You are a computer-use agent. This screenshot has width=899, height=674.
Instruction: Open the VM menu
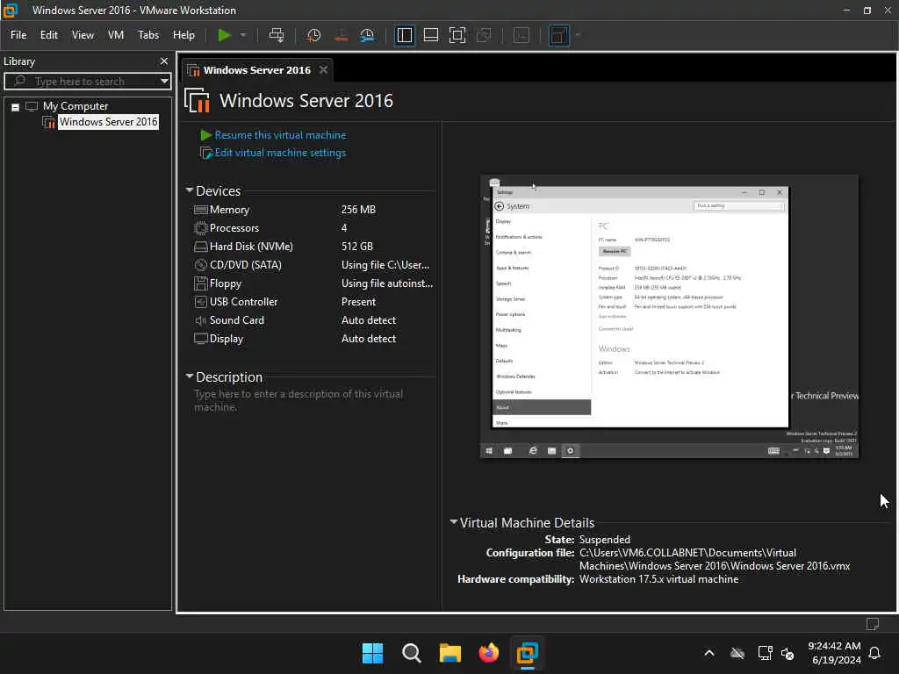(x=116, y=35)
